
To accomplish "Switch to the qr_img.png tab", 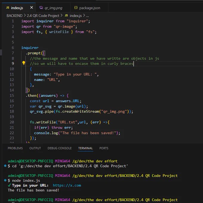I will coord(53,8).
